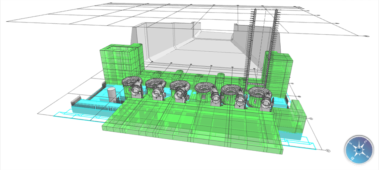Select the rightmost turbine spiral casing
The height and width of the screenshot is (170, 379).
(259, 93)
